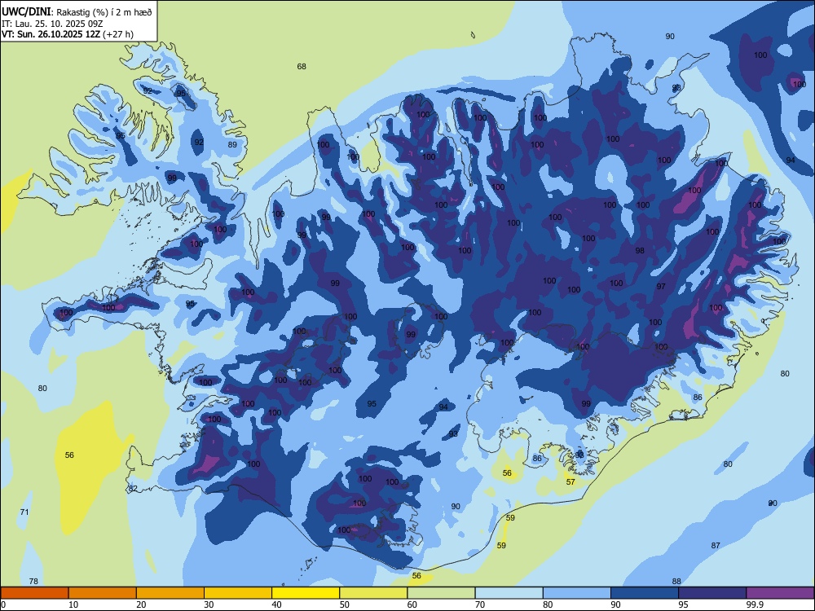The height and width of the screenshot is (611, 815).
Task: Click the '70' legend scale label
Action: pyautogui.click(x=480, y=604)
